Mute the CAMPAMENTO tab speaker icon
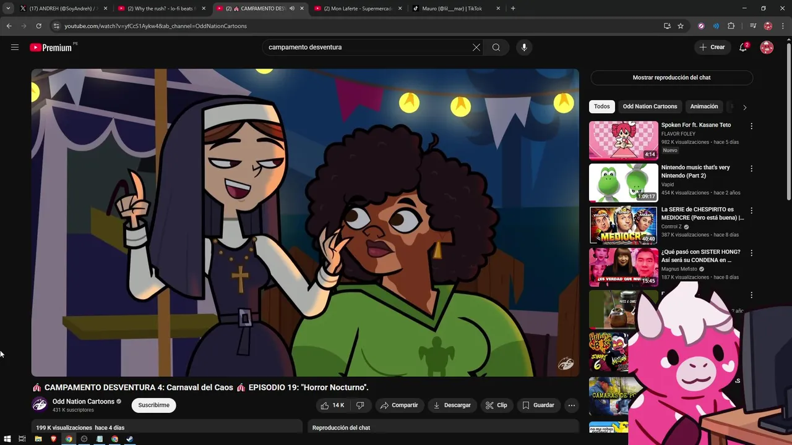The image size is (792, 445). tap(292, 9)
